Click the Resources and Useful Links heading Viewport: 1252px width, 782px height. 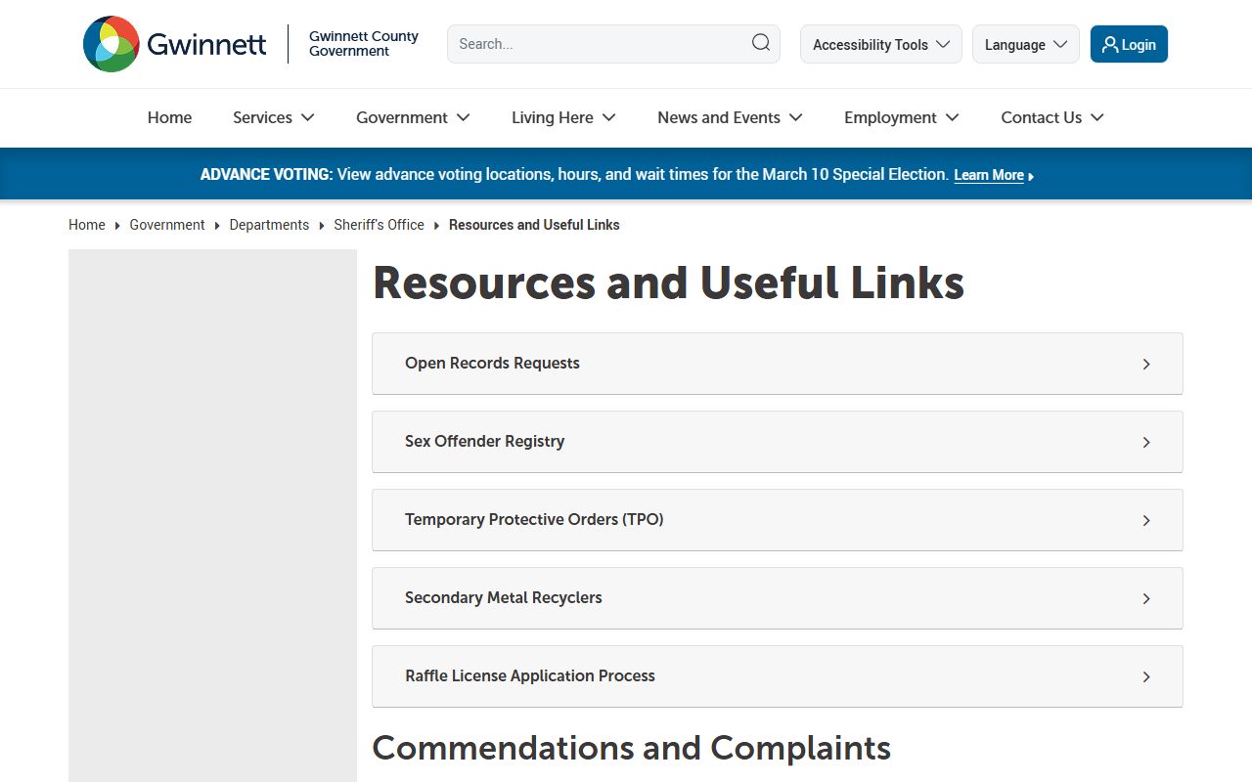pyautogui.click(x=669, y=283)
